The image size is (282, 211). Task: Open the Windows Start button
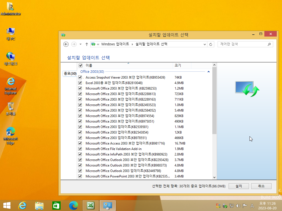click(7, 206)
